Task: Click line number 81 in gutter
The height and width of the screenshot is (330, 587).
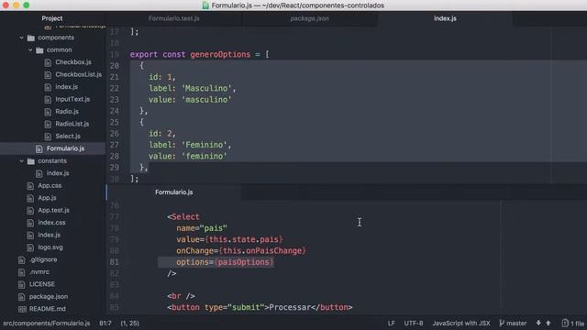Action: (114, 262)
